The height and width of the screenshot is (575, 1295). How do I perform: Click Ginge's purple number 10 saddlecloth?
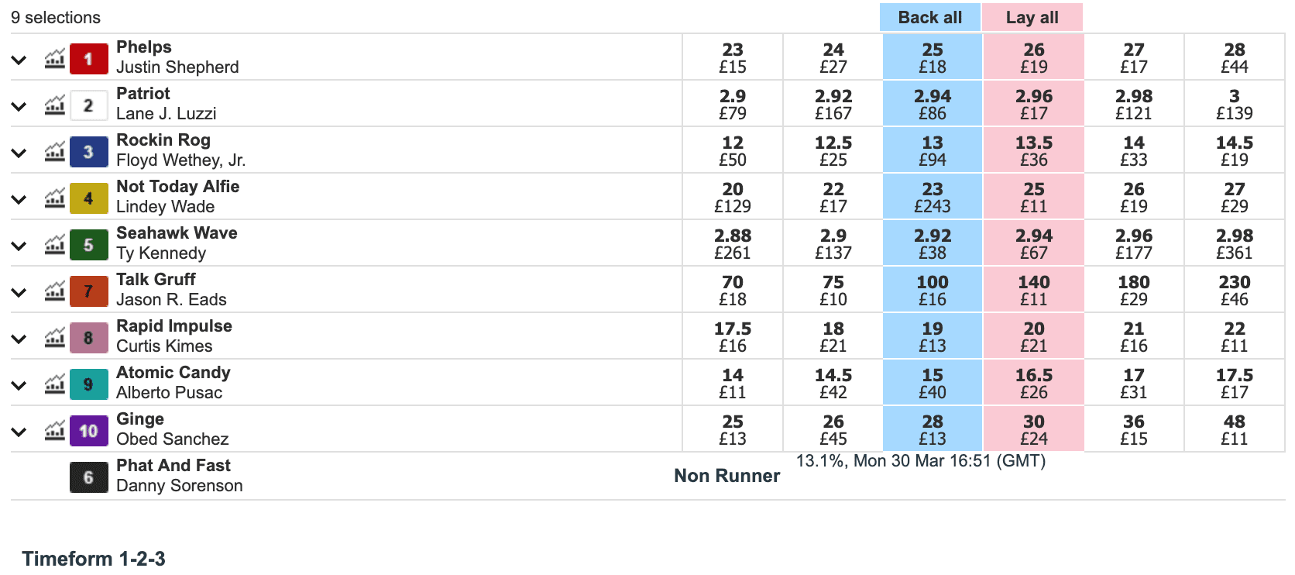(88, 431)
